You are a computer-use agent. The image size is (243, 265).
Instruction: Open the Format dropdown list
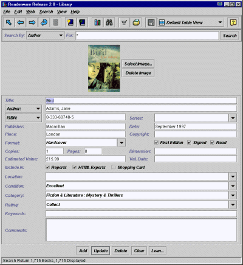pos(122,143)
